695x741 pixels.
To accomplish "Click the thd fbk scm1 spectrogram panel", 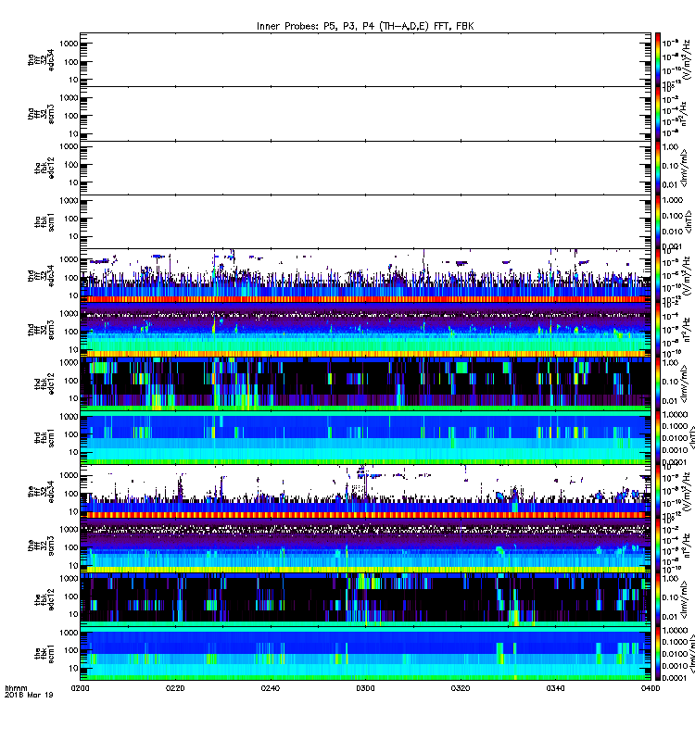I will (365, 437).
